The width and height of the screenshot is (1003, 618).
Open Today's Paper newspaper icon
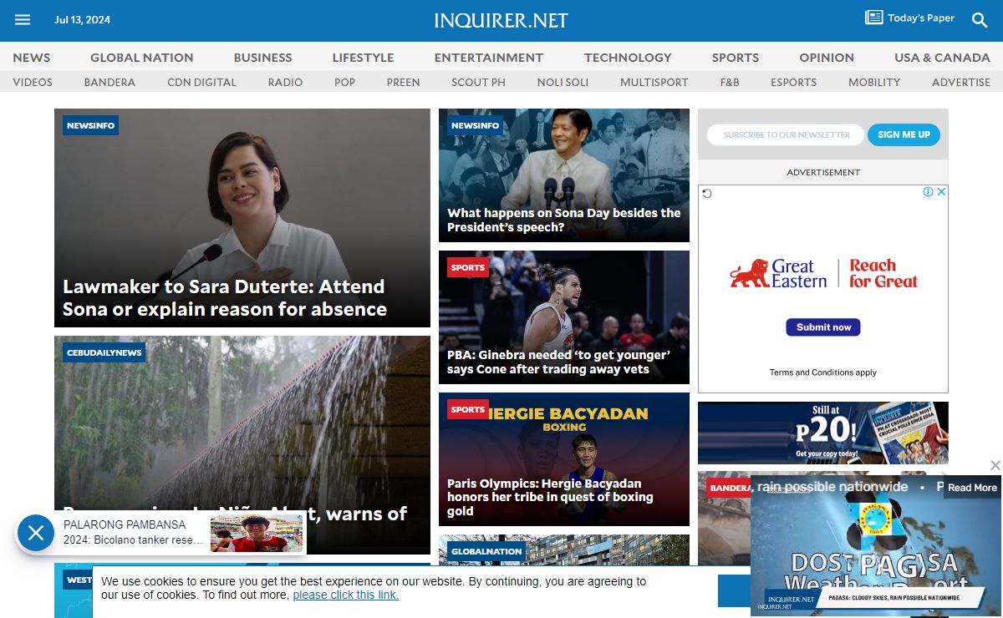[x=873, y=18]
